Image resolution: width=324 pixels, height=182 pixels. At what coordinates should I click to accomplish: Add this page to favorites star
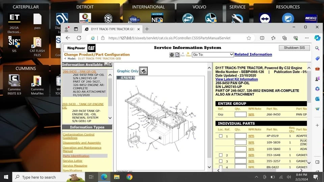pos(249,38)
